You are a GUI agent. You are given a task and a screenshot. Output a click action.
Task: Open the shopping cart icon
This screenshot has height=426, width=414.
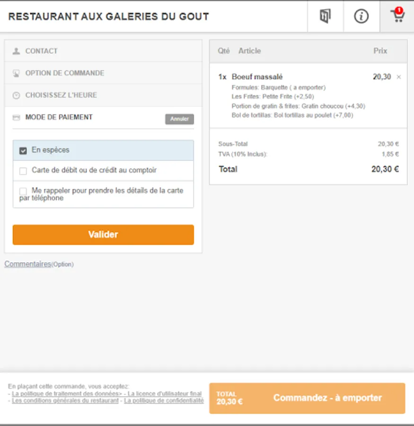tap(397, 16)
